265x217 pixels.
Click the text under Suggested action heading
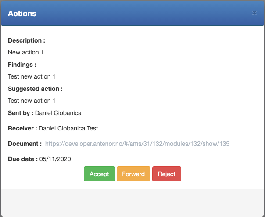tap(32, 101)
